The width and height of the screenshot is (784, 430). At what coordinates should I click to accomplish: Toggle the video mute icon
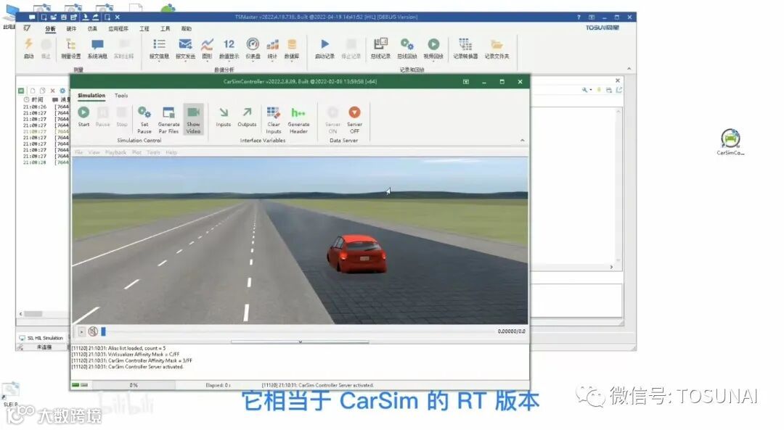pyautogui.click(x=93, y=331)
